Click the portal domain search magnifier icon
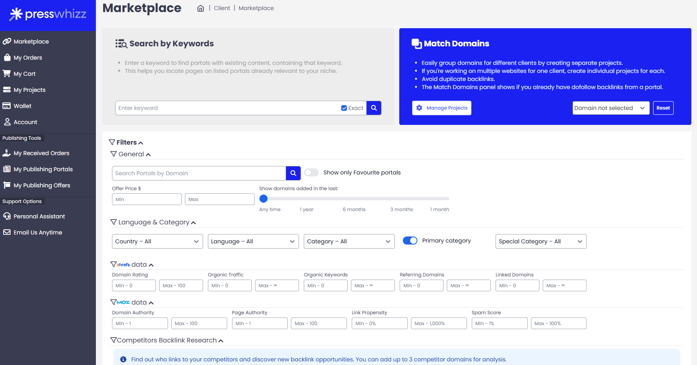Screen dimensions: 697x365 (x=293, y=173)
